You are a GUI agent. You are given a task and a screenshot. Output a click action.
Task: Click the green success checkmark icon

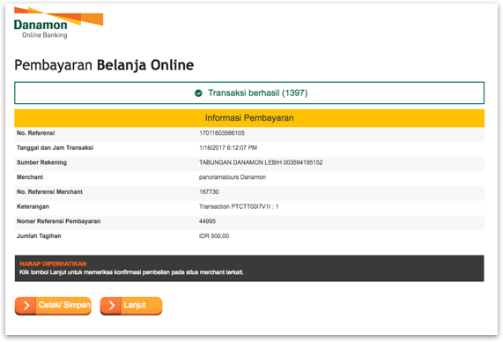(x=198, y=93)
